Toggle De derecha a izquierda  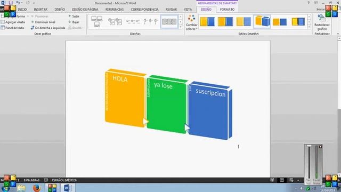click(48, 28)
